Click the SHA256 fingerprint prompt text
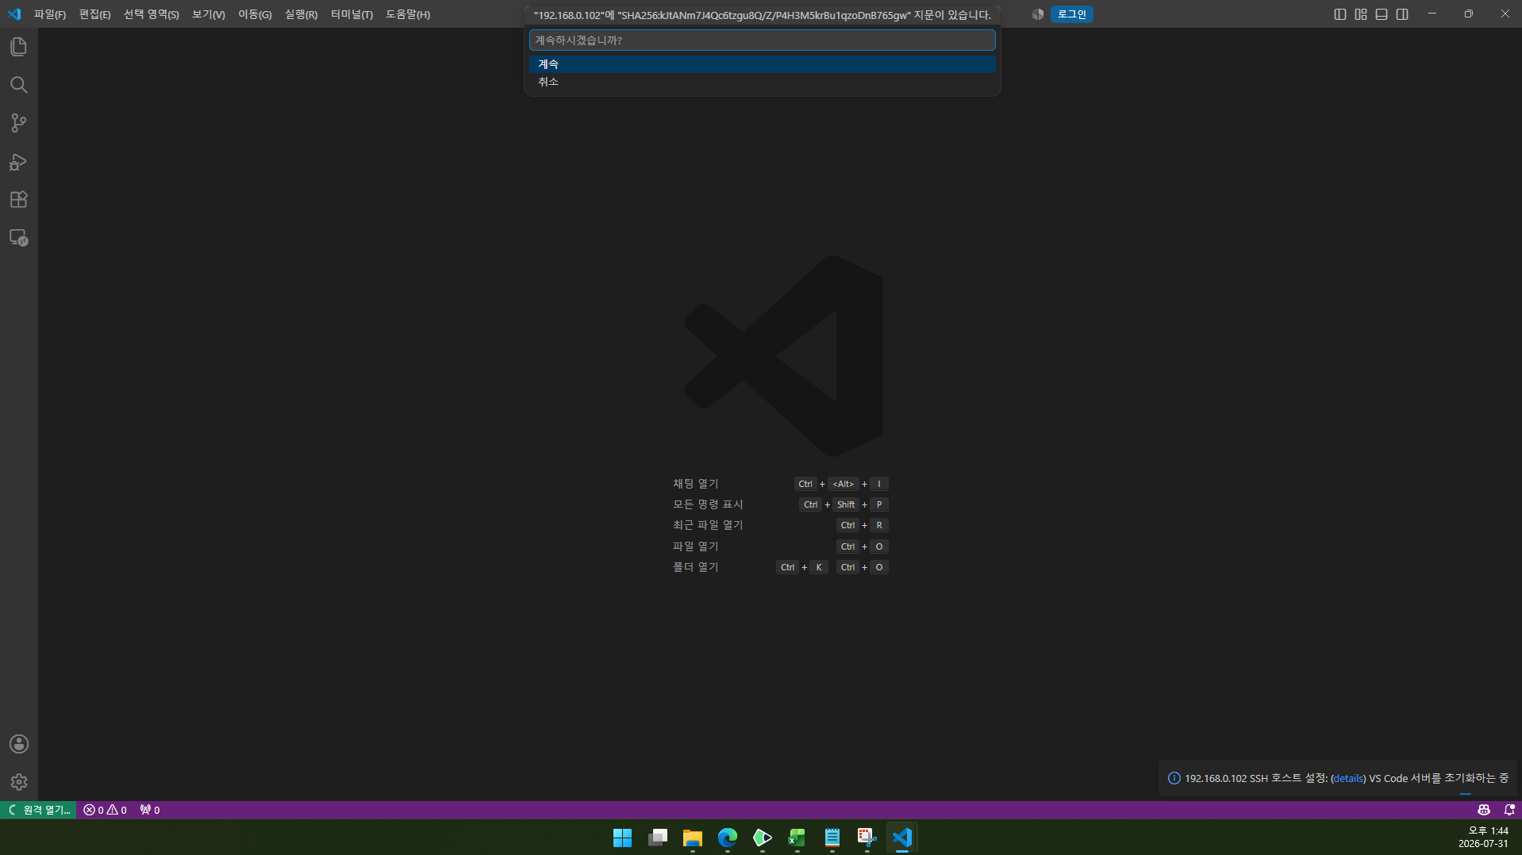The width and height of the screenshot is (1522, 855). point(763,15)
